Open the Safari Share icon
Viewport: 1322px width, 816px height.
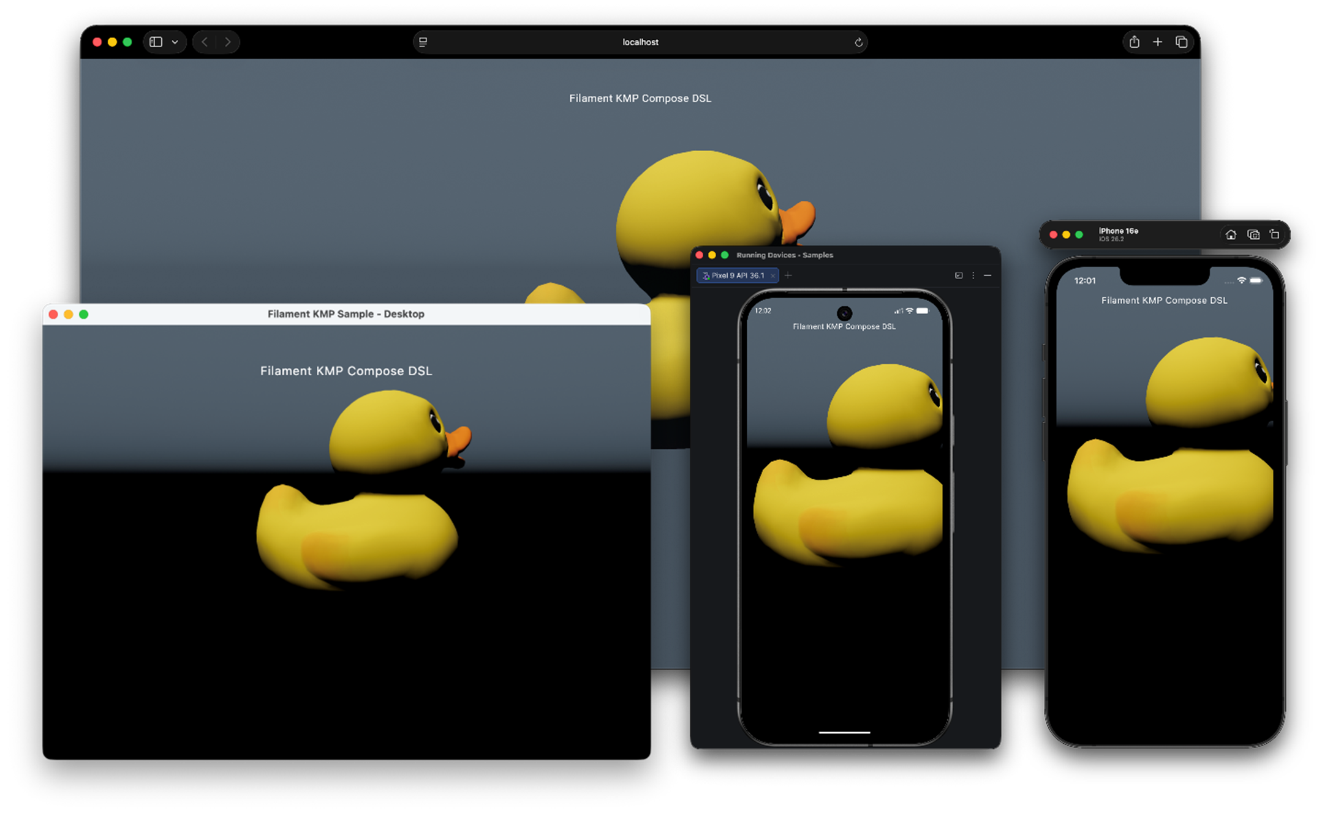pos(1134,42)
